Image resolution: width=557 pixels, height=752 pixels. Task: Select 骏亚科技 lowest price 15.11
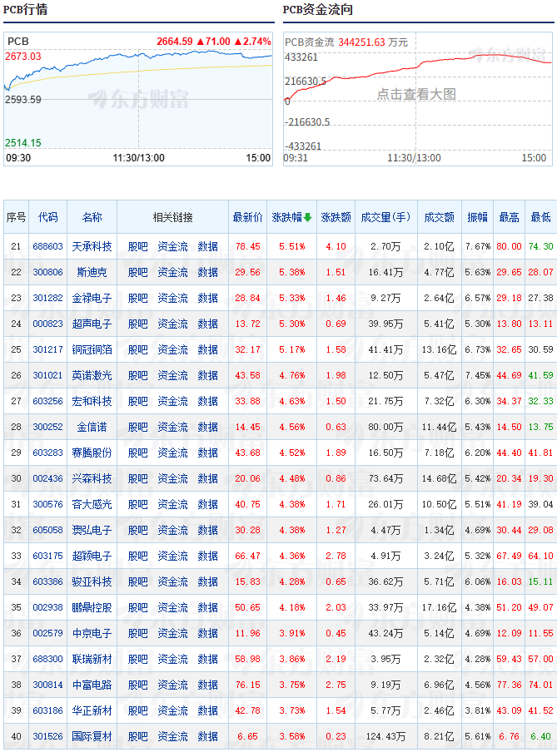540,581
